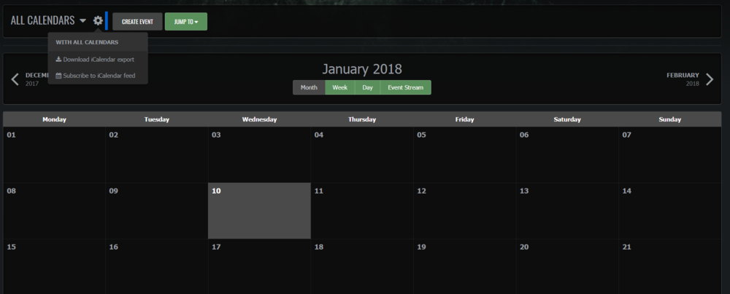
Task: Open the Event Stream view
Action: (x=405, y=87)
